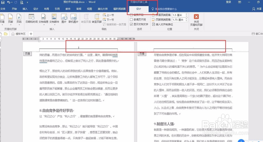Click the plus icon to add a new tab
The height and width of the screenshot is (142, 263).
click(31, 34)
